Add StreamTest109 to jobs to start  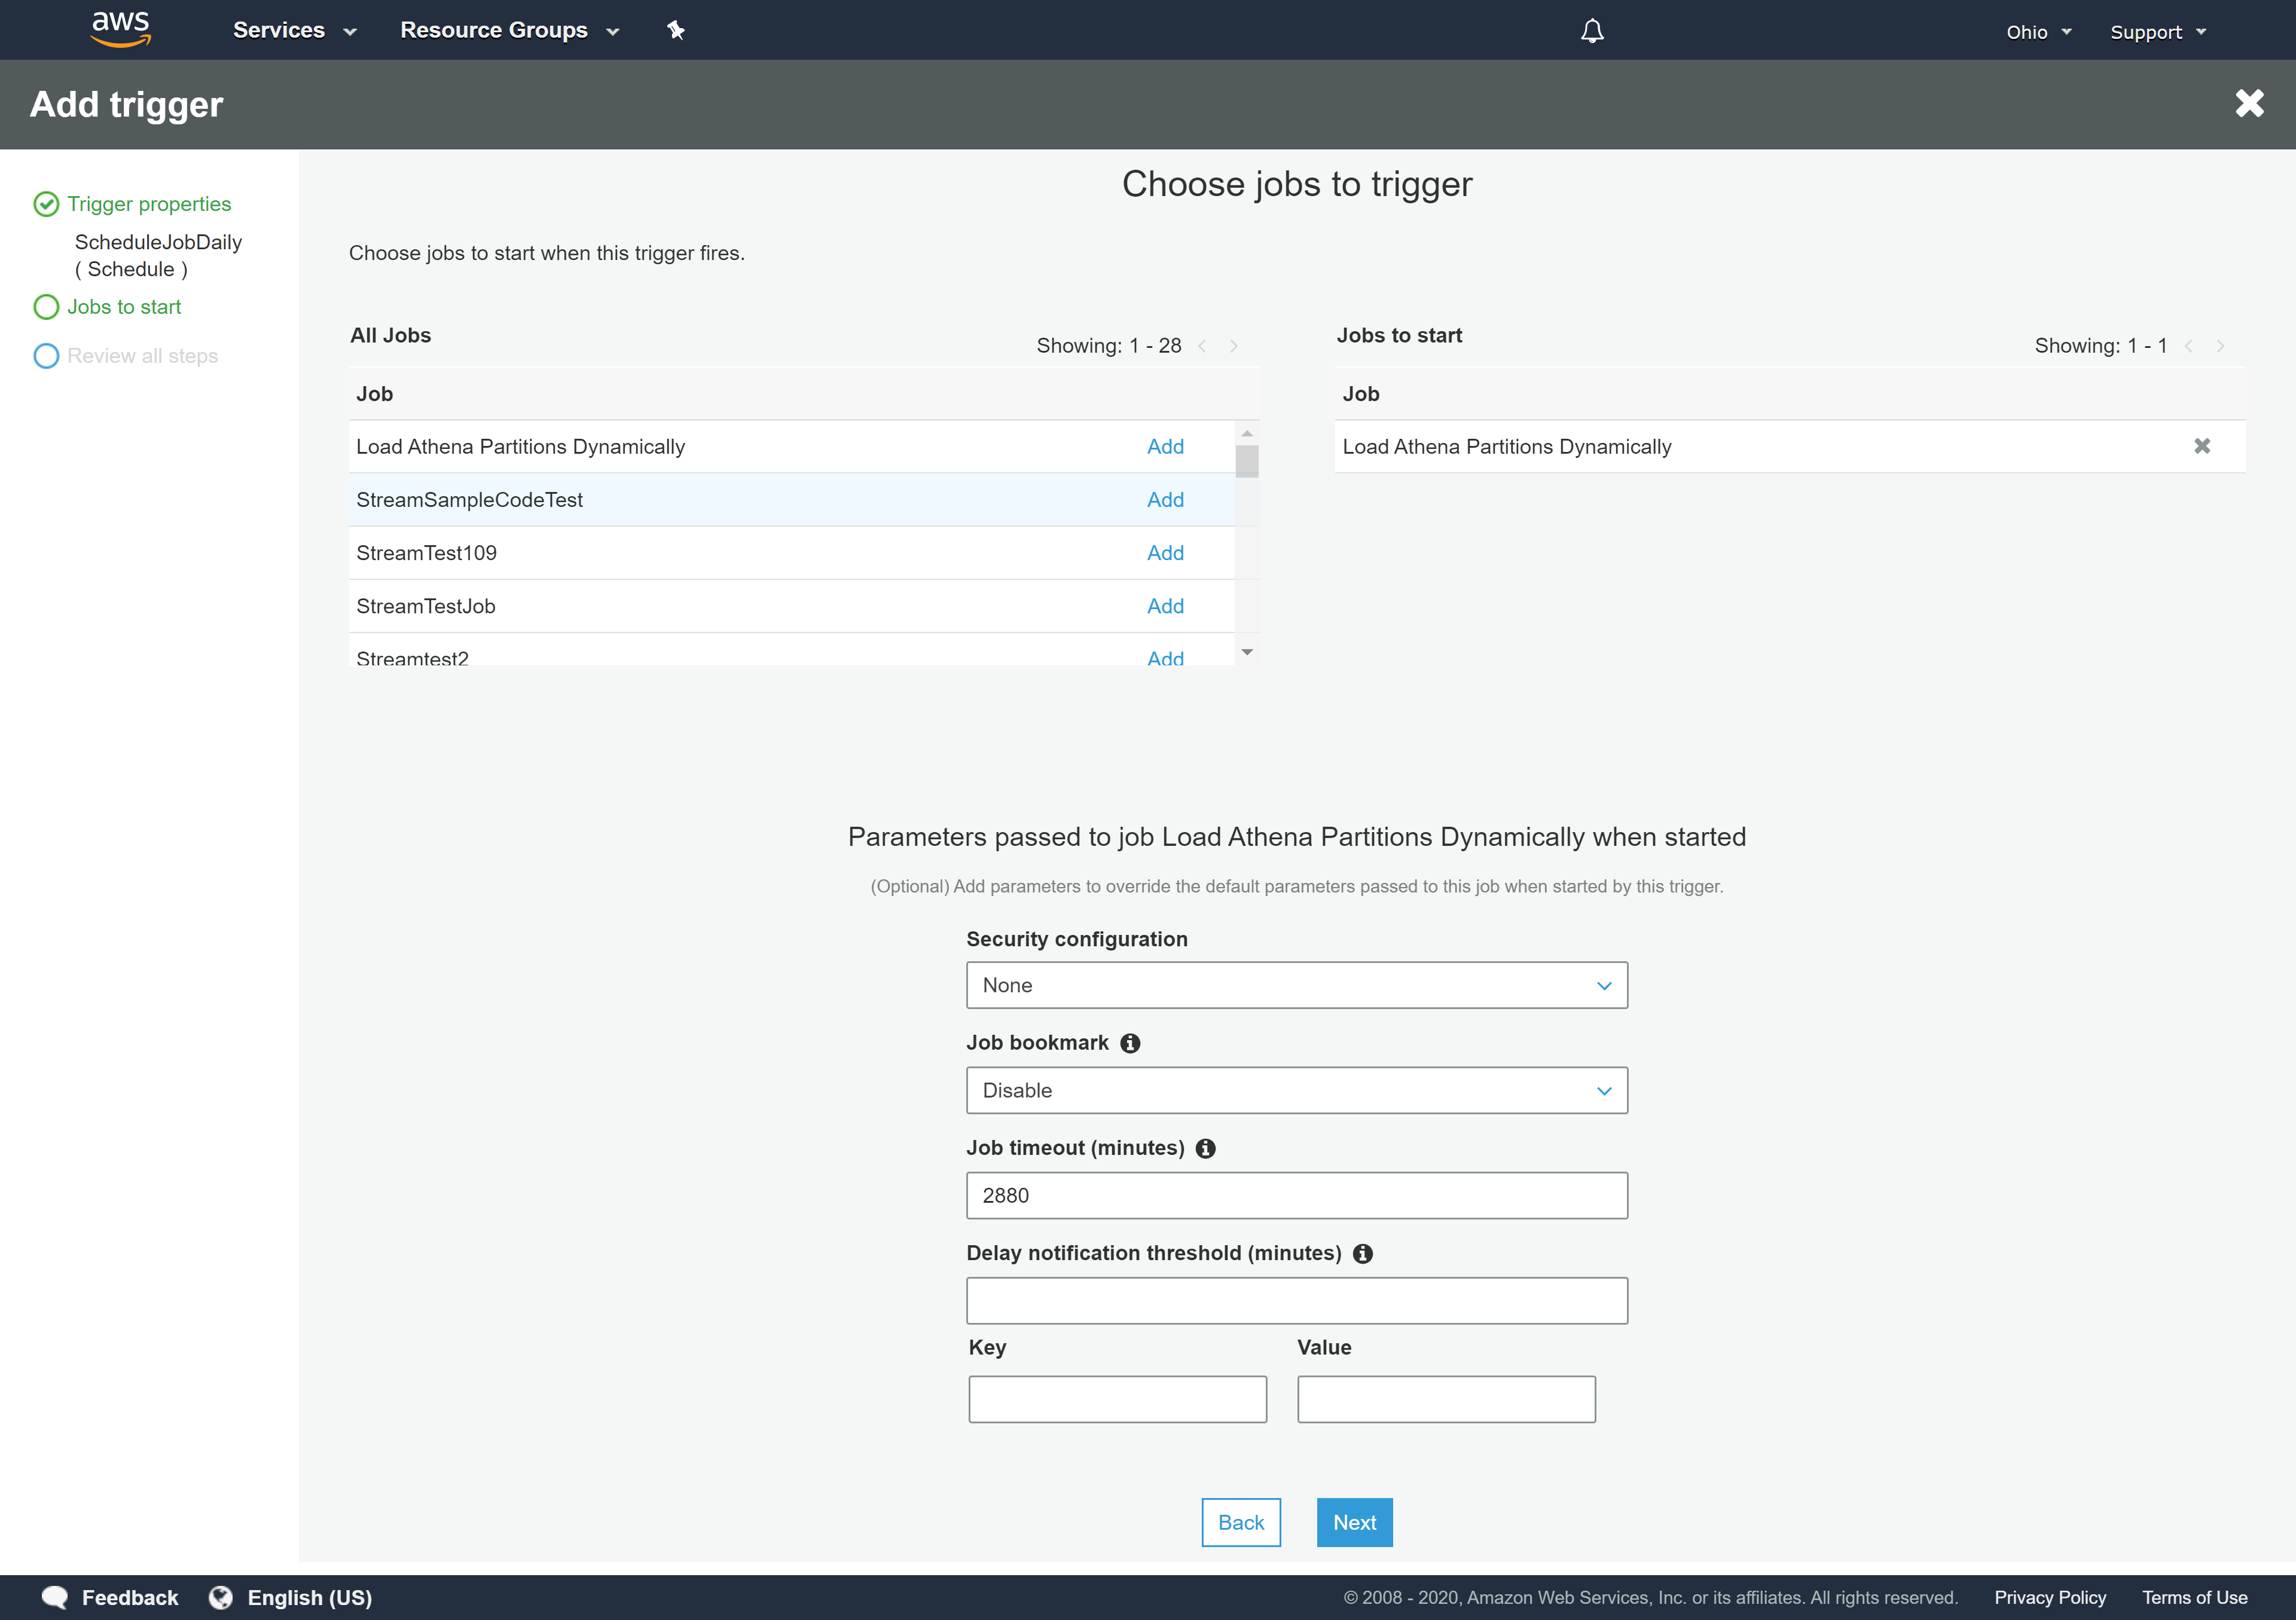[x=1165, y=552]
